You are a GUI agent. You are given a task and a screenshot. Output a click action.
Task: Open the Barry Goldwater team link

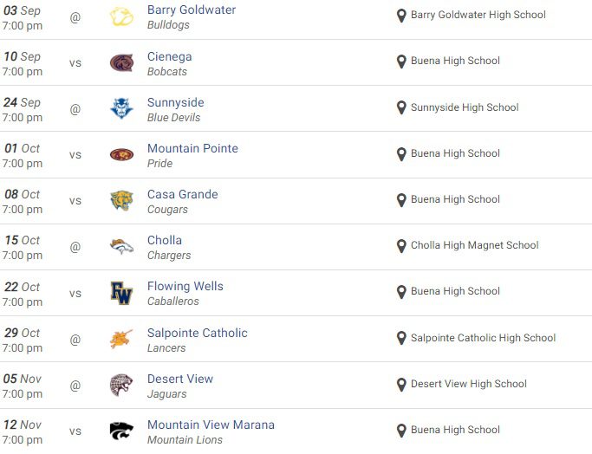192,10
